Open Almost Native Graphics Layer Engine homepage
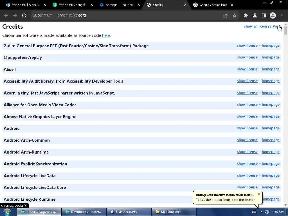This screenshot has height=216, width=288. (271, 116)
